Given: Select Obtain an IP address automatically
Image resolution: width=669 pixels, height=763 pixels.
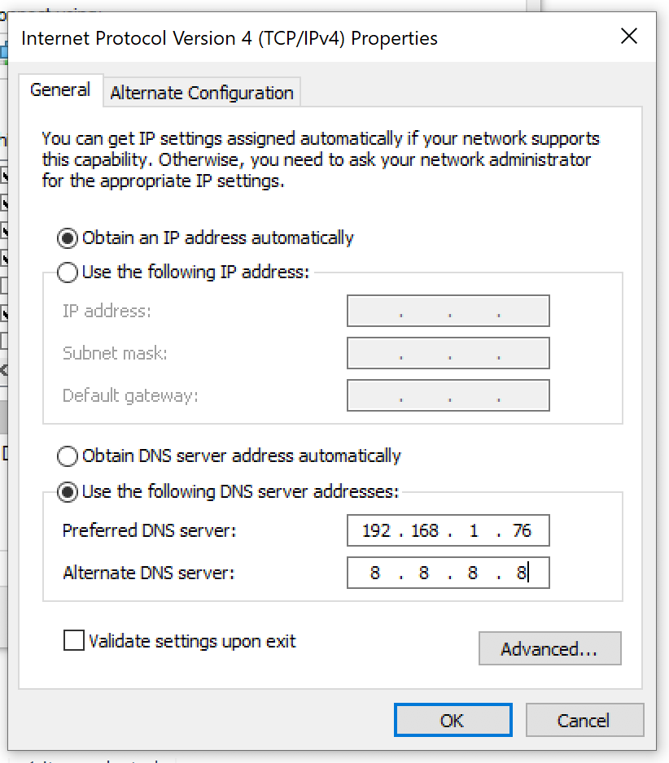Looking at the screenshot, I should (x=68, y=238).
